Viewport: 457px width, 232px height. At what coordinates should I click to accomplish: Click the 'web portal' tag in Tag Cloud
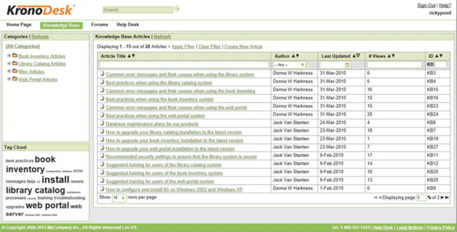(x=47, y=206)
